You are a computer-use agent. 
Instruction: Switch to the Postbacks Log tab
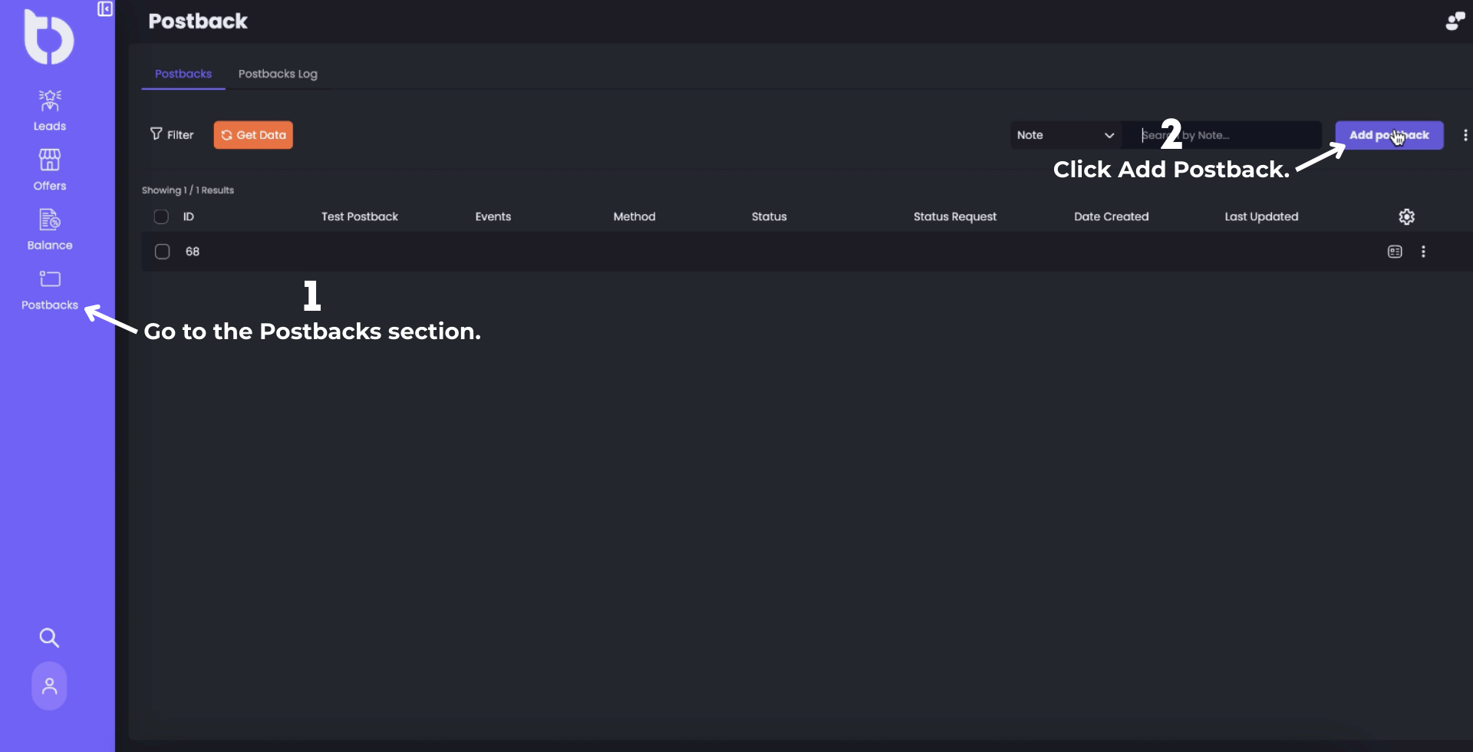[278, 74]
